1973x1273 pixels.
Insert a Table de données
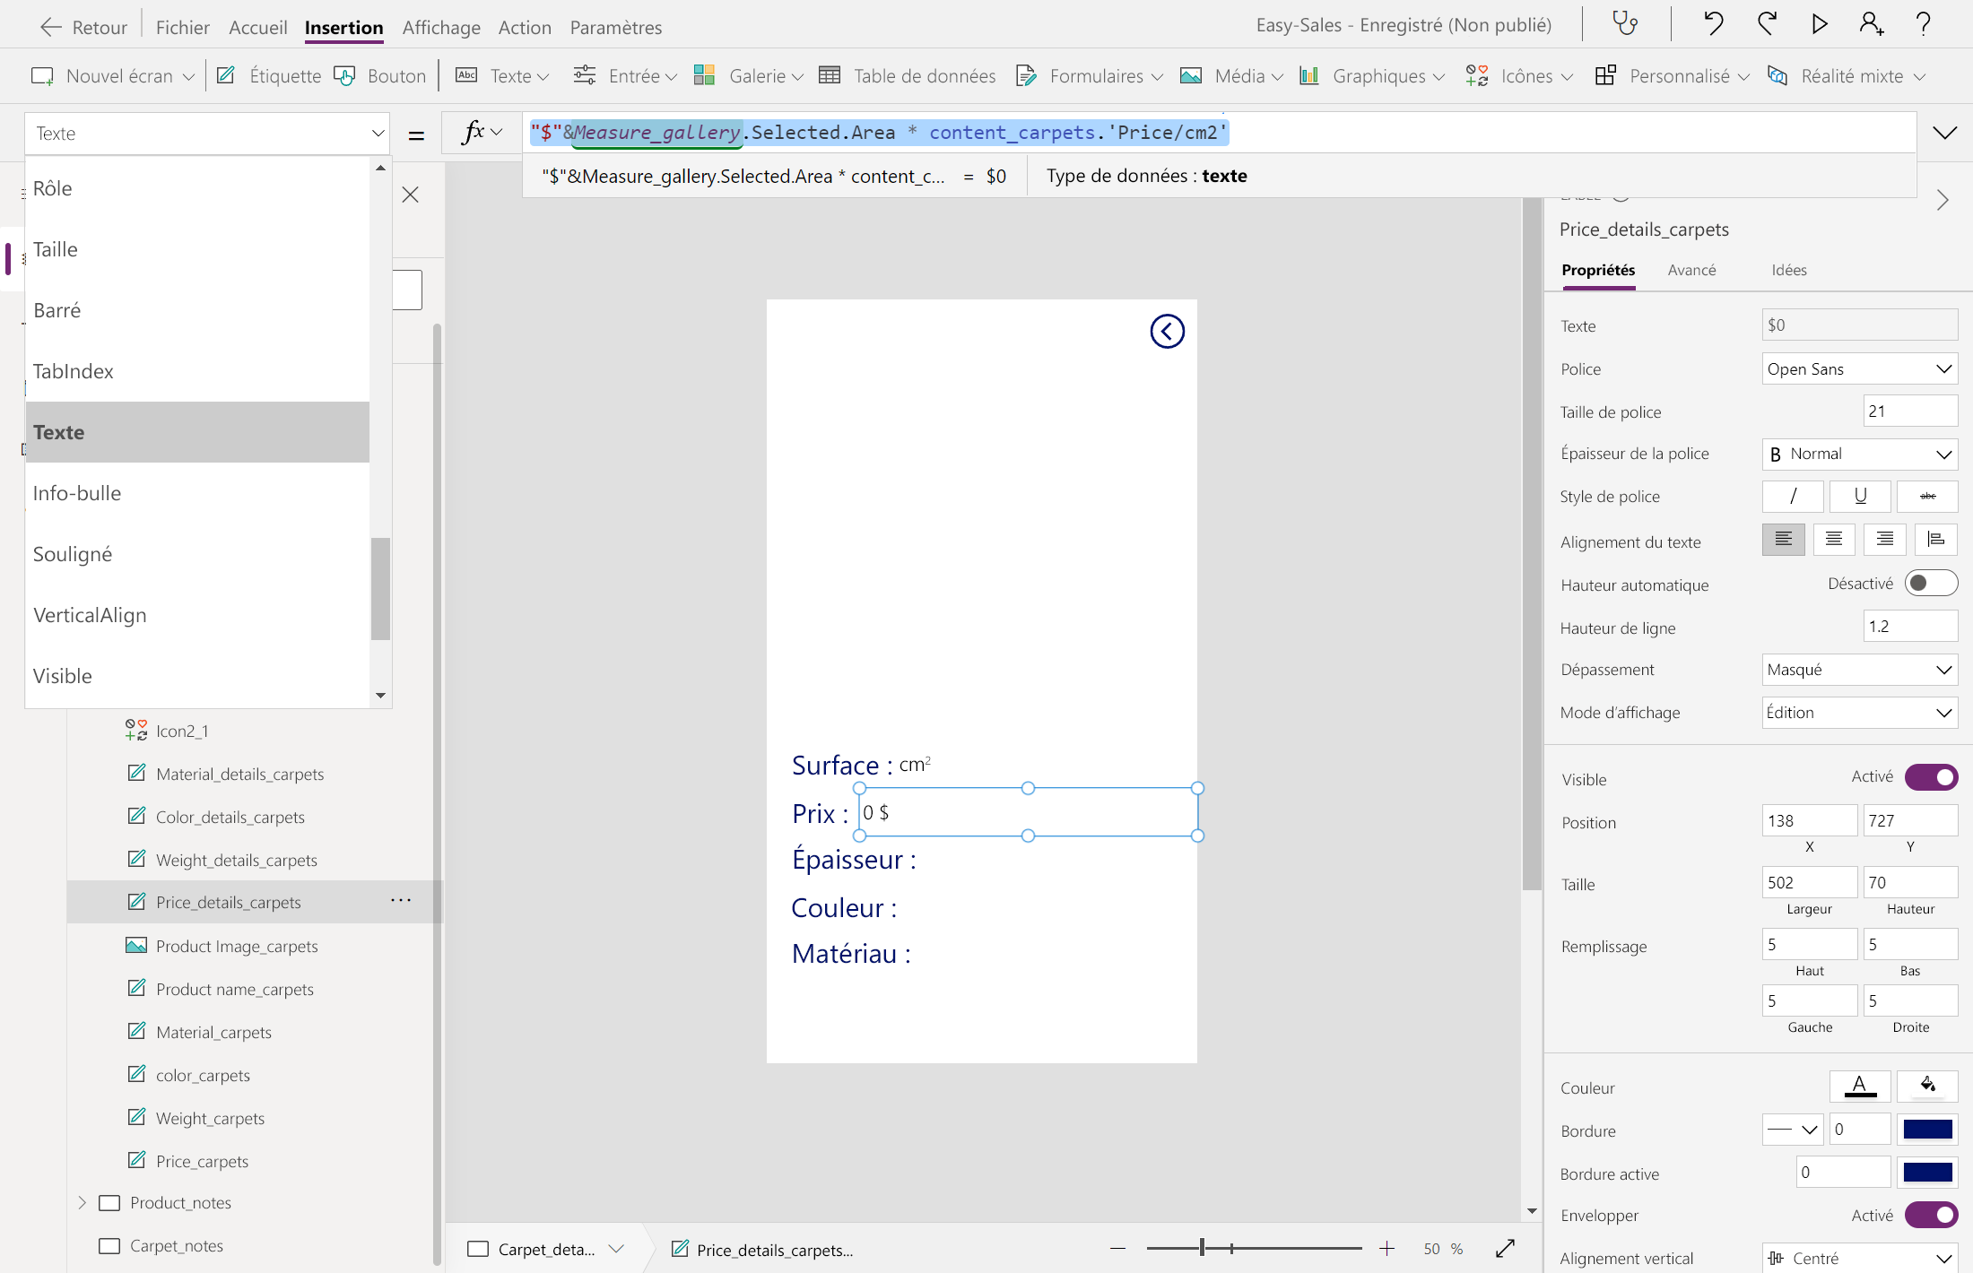(x=908, y=76)
